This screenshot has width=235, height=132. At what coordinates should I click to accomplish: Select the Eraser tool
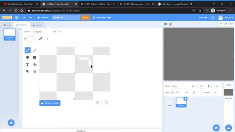coord(28,71)
